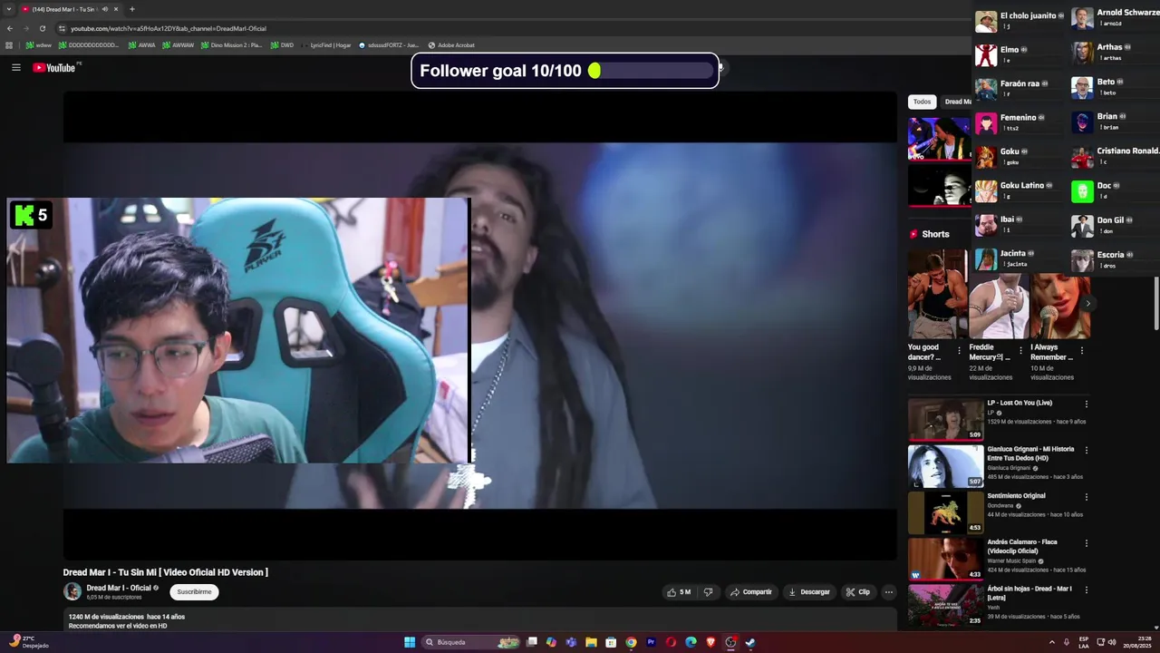Open the Freddie Mercury short thumbnail
Viewport: 1160px width, 653px height.
tap(999, 306)
